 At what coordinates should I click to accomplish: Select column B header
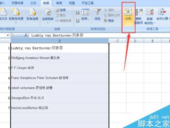click(x=60, y=41)
